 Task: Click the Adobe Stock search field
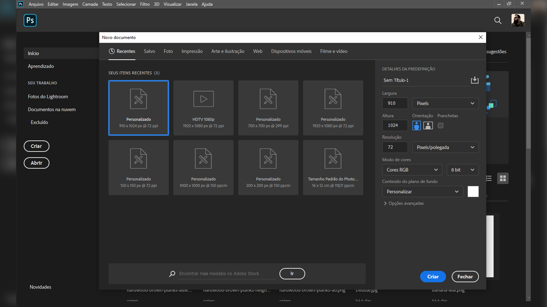[227, 273]
